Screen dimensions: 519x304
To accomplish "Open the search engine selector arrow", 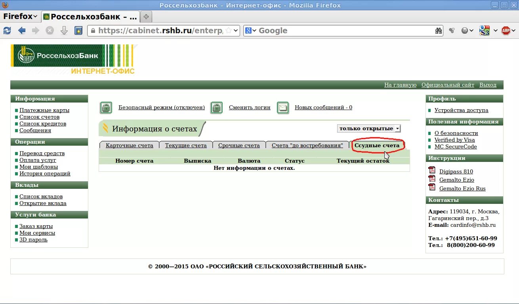I will pos(254,30).
